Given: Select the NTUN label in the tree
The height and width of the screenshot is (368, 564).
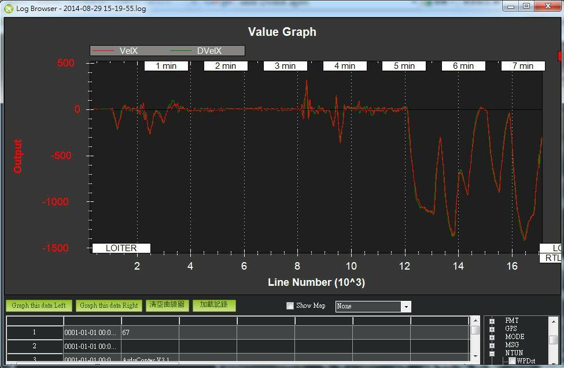Looking at the screenshot, I should [514, 353].
